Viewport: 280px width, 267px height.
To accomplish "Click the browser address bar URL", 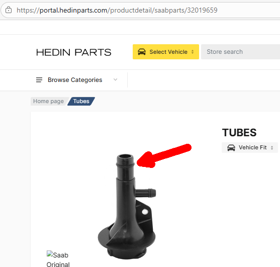I will tap(117, 10).
